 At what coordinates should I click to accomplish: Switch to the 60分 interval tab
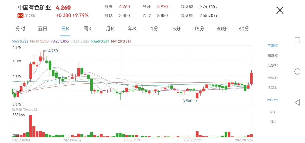pyautogui.click(x=244, y=29)
